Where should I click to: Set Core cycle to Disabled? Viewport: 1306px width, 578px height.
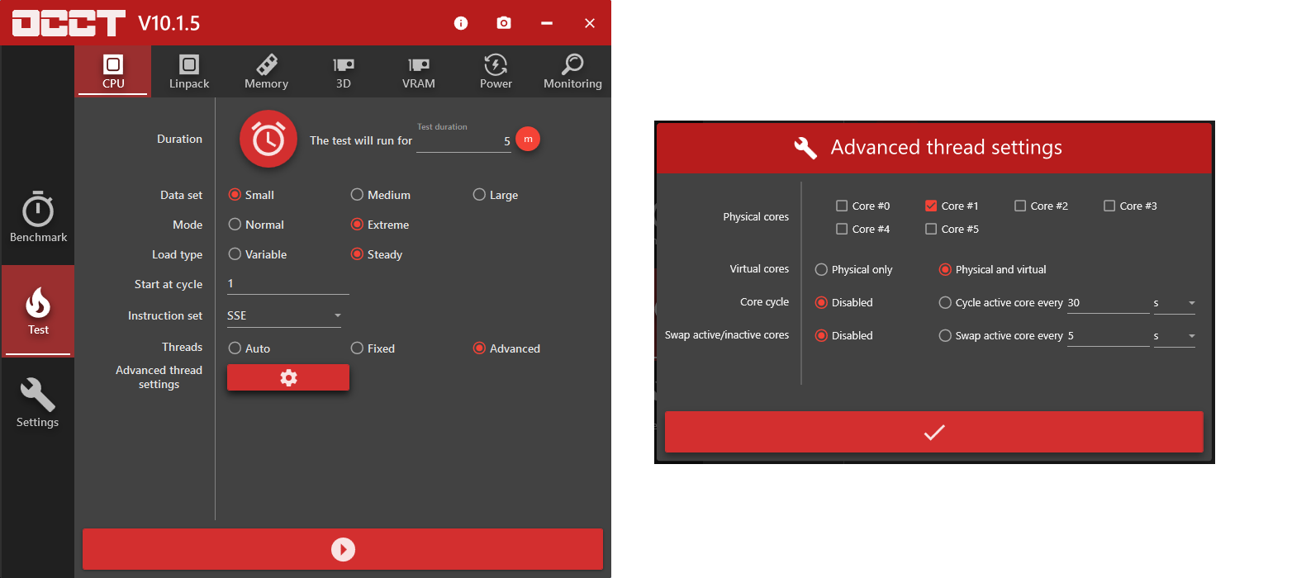pos(844,302)
